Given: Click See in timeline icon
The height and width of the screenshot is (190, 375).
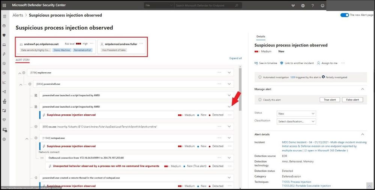Looking at the screenshot, I should [256, 63].
